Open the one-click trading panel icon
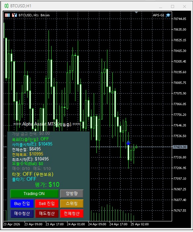The width and height of the screenshot is (193, 232). tap(7, 15)
